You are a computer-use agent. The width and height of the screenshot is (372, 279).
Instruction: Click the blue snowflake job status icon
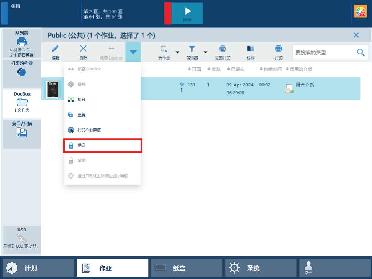[x=182, y=84]
